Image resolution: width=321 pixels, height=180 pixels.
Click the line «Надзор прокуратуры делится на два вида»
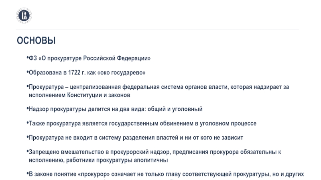click(x=116, y=109)
